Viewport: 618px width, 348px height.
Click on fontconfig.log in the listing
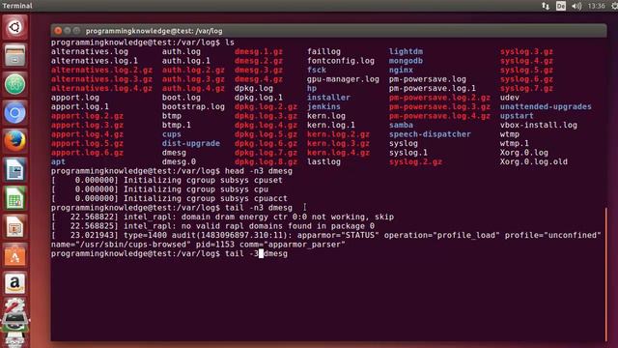(341, 61)
